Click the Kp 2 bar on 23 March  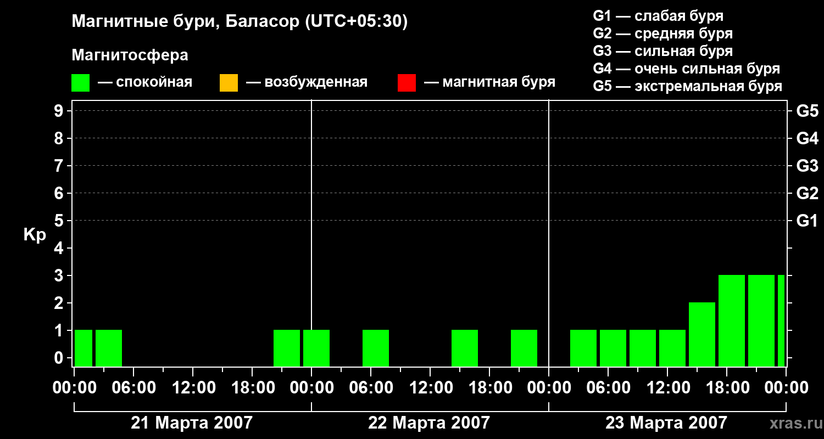coord(702,334)
